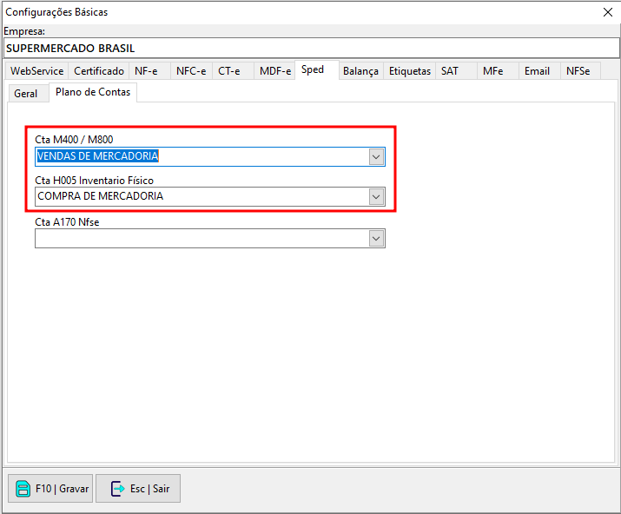This screenshot has width=621, height=514.
Task: Click the save disk icon on Gravar
Action: 23,489
